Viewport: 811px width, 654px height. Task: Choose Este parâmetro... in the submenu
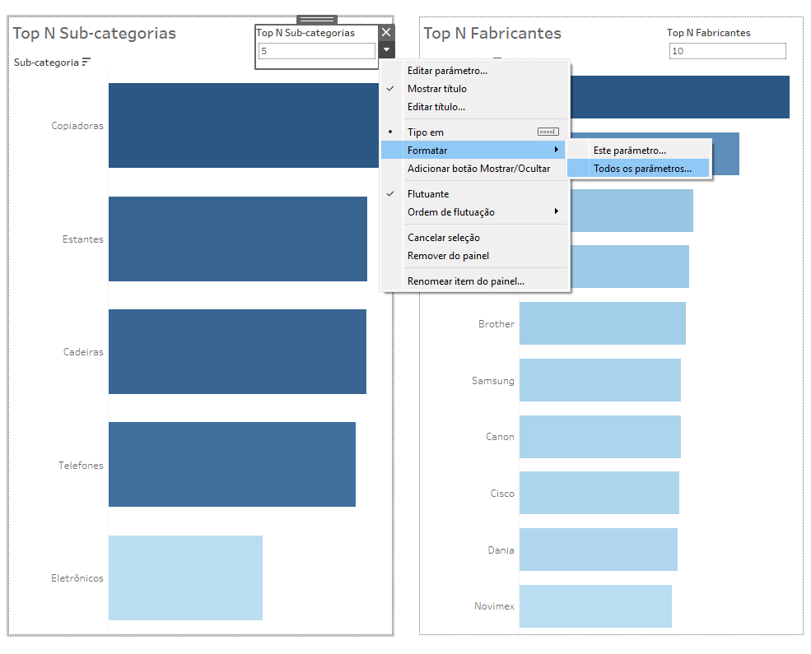[629, 151]
